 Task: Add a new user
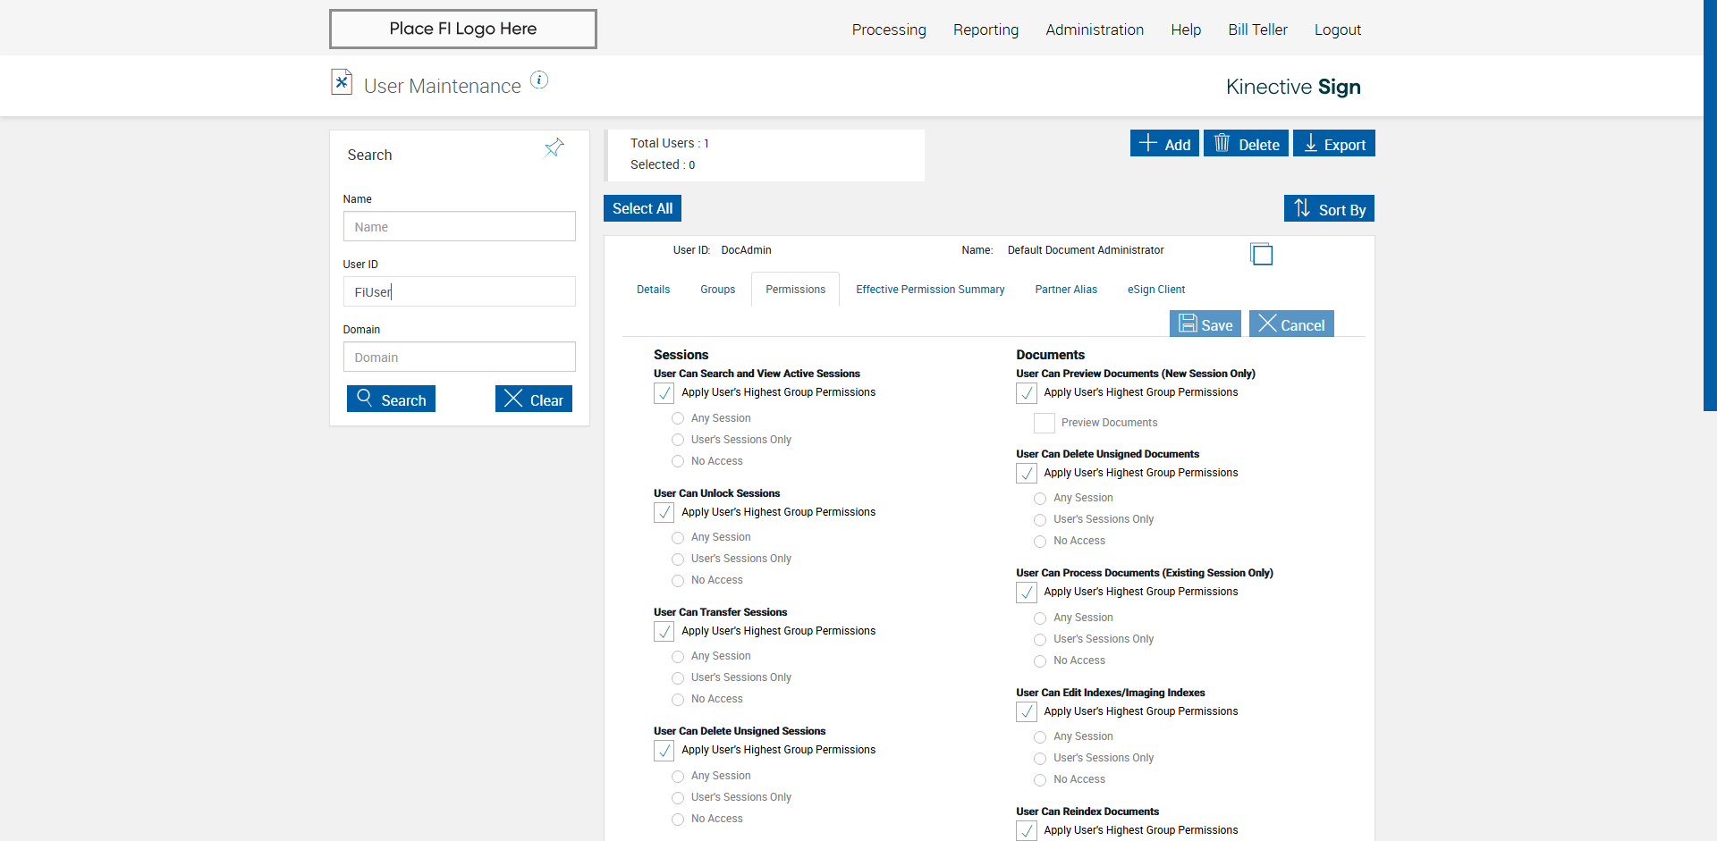click(x=1164, y=144)
